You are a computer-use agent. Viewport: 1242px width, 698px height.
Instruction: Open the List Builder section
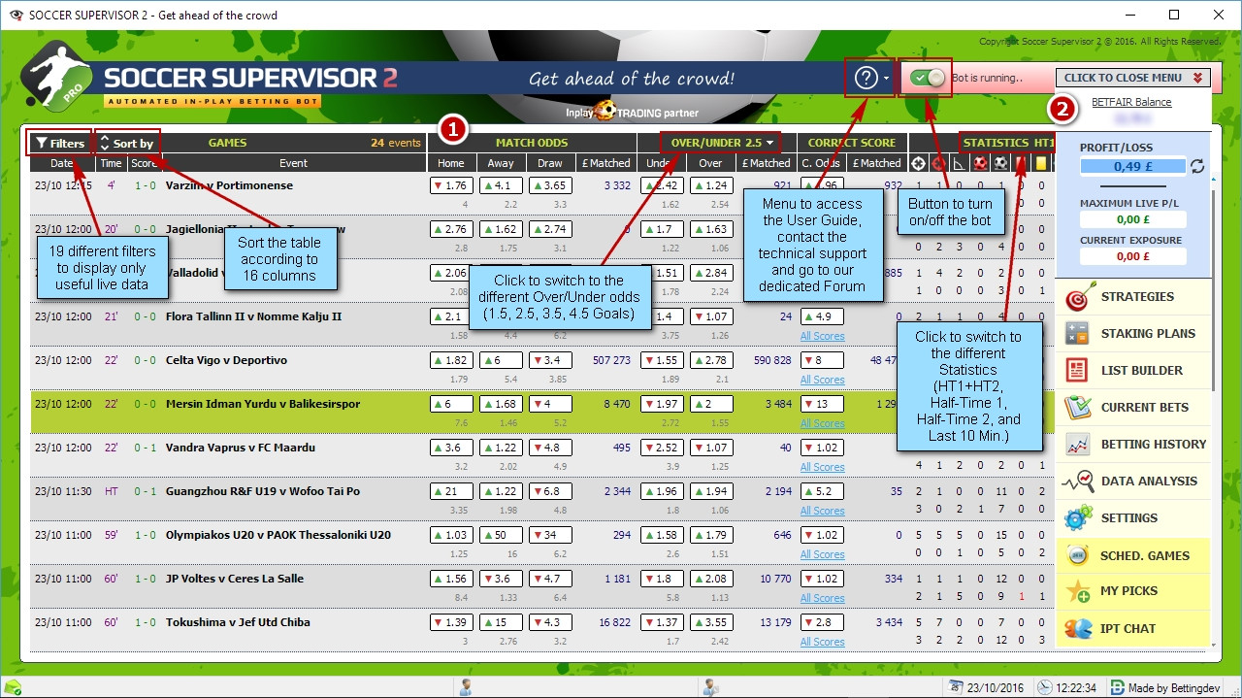click(x=1131, y=371)
